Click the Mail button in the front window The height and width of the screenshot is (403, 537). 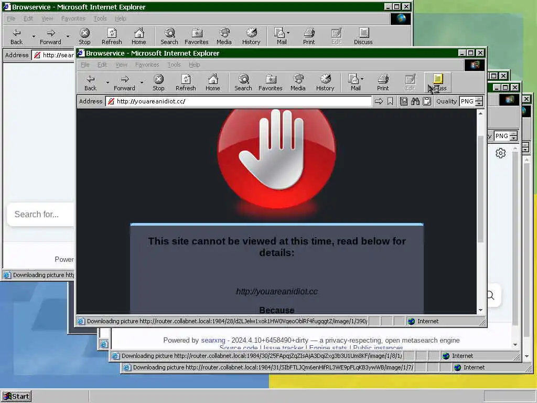tap(354, 83)
